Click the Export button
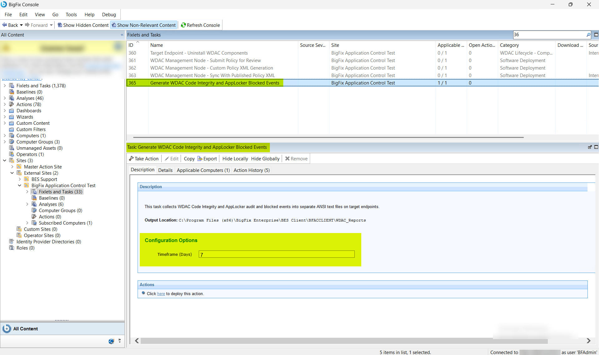599x355 pixels. pyautogui.click(x=207, y=158)
